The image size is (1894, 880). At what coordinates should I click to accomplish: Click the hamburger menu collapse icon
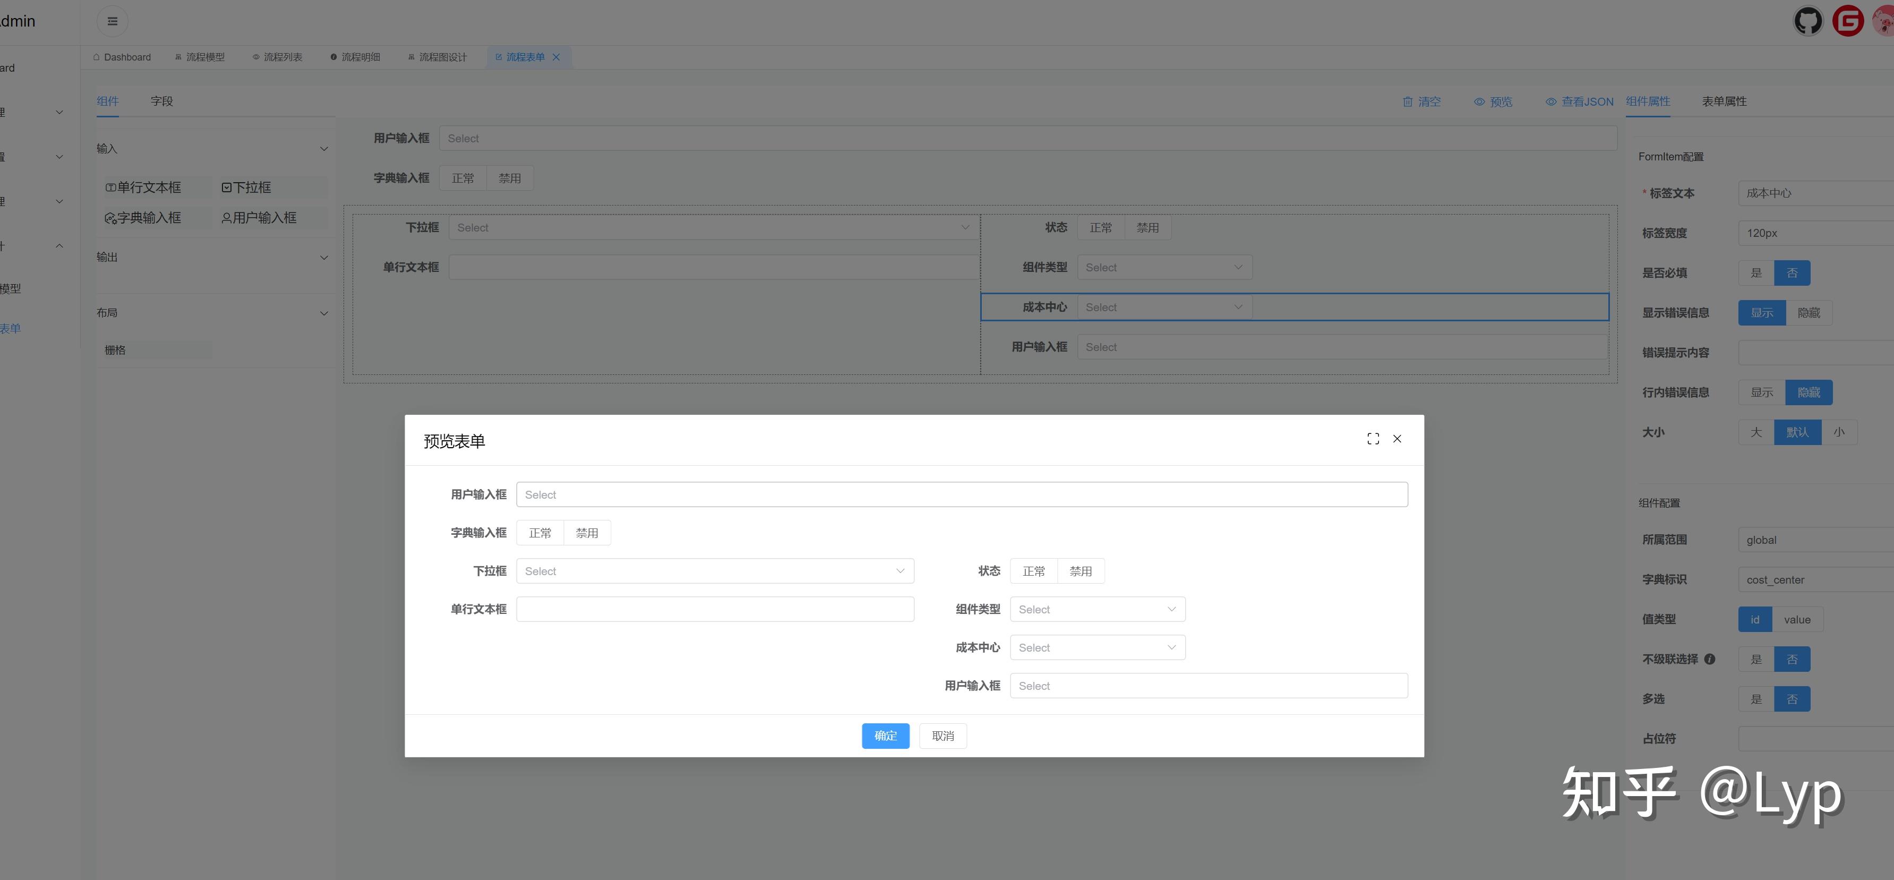pos(113,21)
